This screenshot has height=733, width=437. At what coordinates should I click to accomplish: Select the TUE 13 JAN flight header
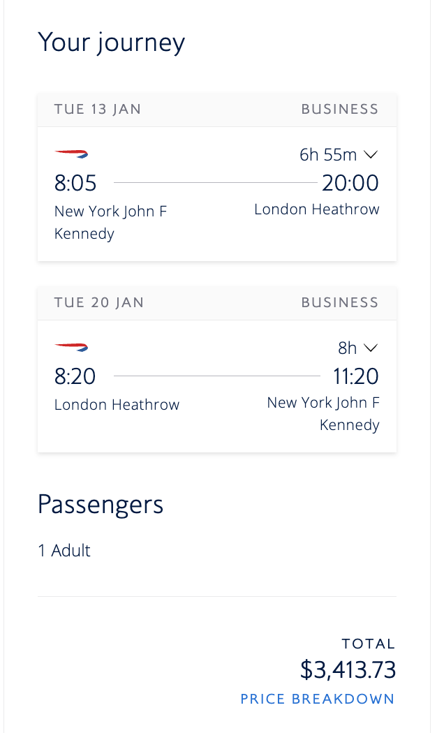pyautogui.click(x=98, y=109)
